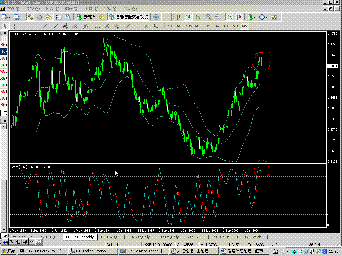Select the Fibonacci retracement tool

(97, 26)
